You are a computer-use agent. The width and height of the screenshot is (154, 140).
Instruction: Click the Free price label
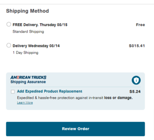coord(140,25)
